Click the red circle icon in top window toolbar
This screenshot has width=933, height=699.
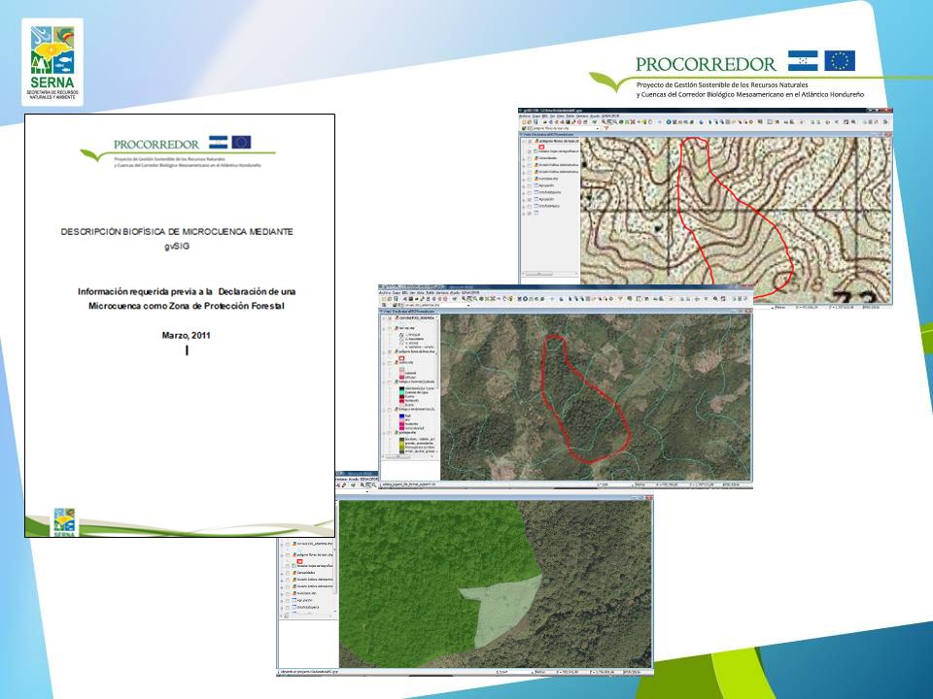pos(579,122)
